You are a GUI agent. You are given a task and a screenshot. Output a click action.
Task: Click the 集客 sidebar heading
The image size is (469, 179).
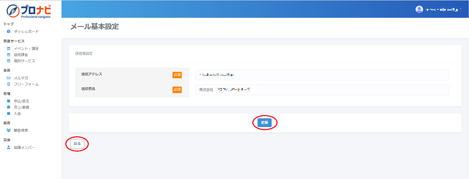(7, 71)
